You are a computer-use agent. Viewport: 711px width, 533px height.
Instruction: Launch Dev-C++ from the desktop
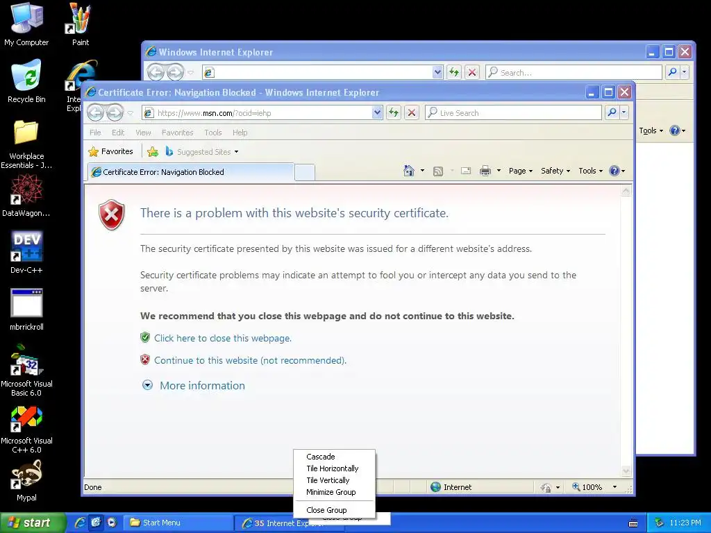[26, 252]
